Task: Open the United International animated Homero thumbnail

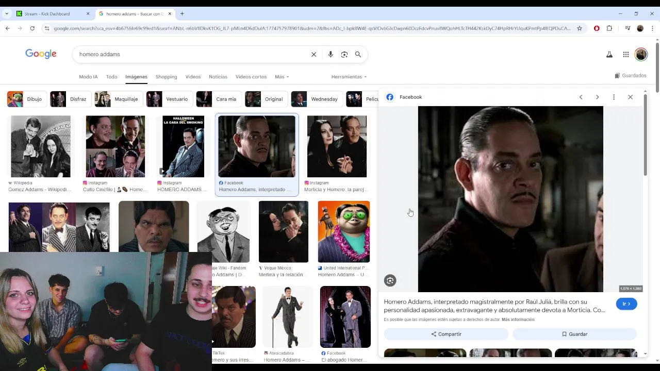Action: tap(344, 232)
